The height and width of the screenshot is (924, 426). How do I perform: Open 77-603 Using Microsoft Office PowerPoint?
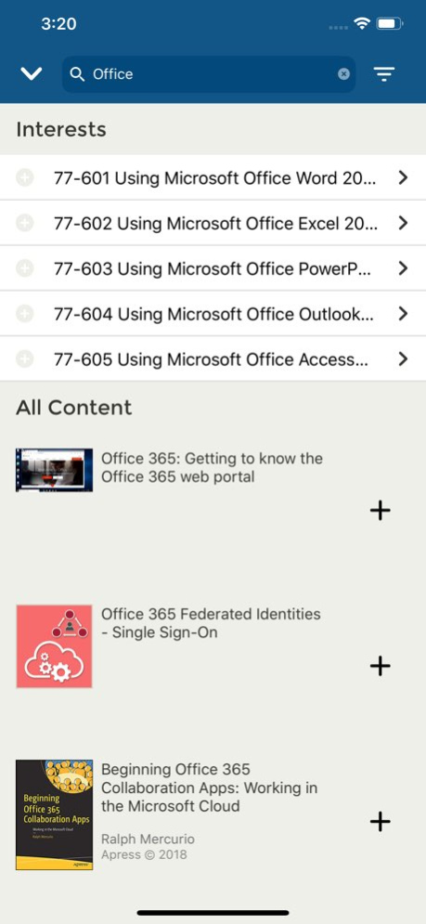[214, 268]
